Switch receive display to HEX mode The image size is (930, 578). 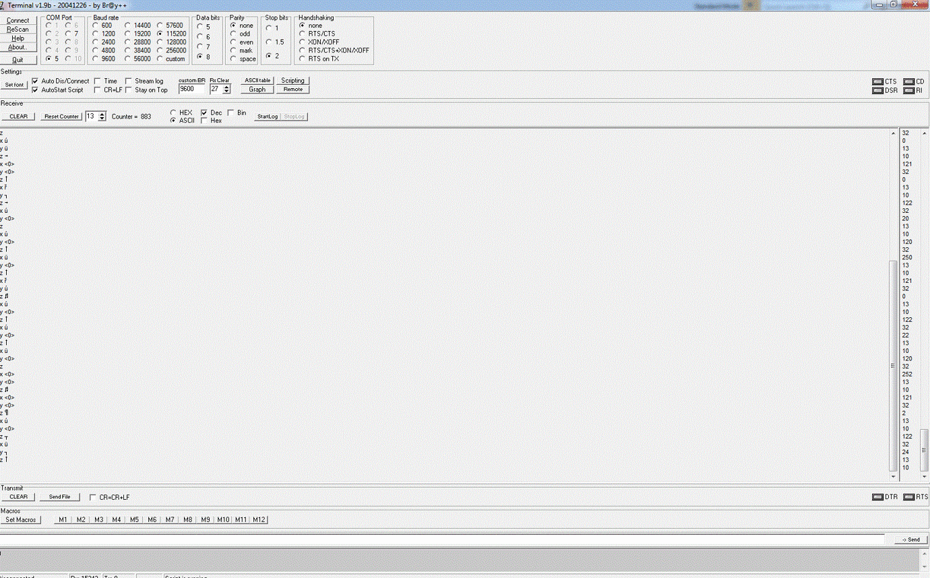173,113
